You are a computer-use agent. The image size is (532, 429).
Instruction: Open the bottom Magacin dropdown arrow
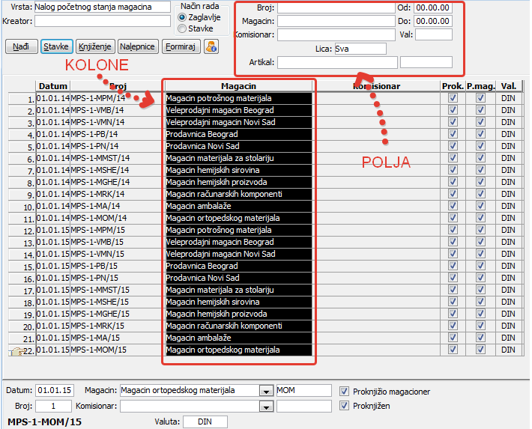[265, 391]
